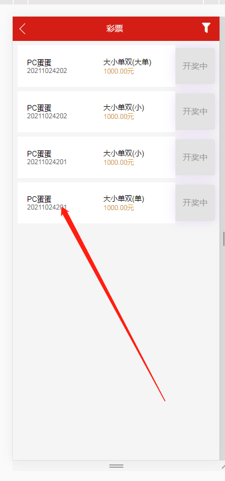
Task: Select the 大小单双(大单) bet type text
Action: click(127, 62)
